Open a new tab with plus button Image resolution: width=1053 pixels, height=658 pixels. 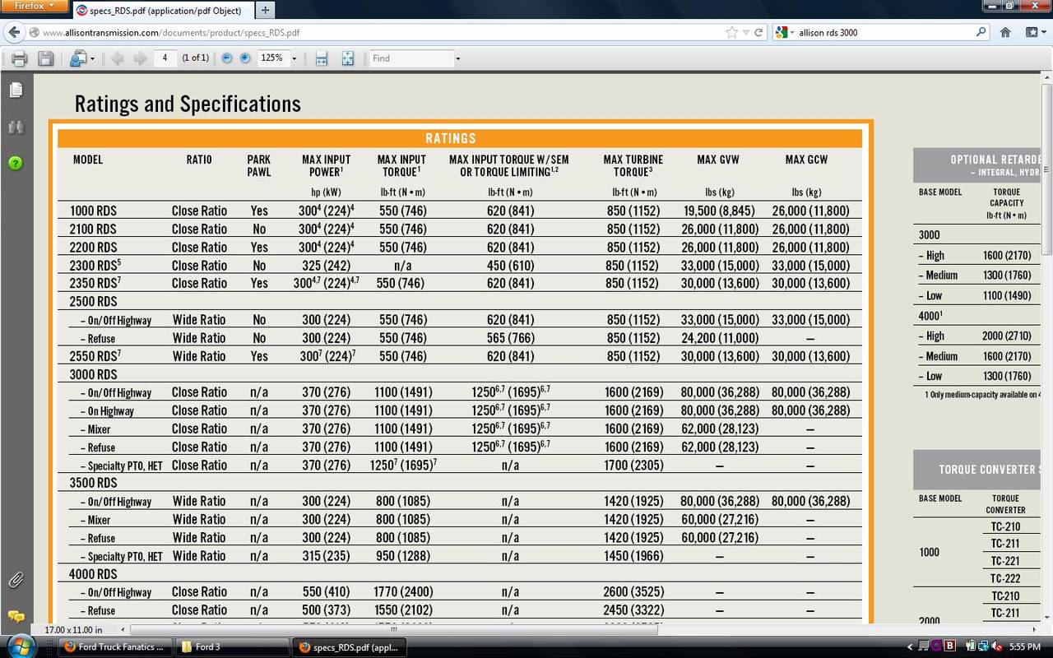click(265, 11)
